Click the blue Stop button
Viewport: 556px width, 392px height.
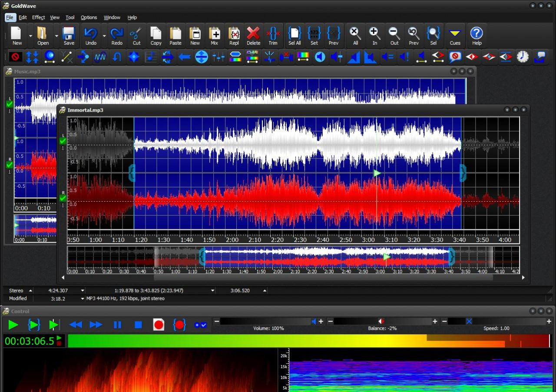point(138,325)
